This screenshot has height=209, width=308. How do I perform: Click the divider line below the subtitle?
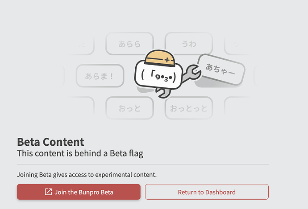[x=143, y=164]
